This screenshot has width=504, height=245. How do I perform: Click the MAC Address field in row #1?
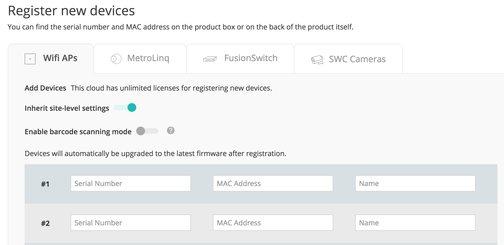pyautogui.click(x=273, y=183)
